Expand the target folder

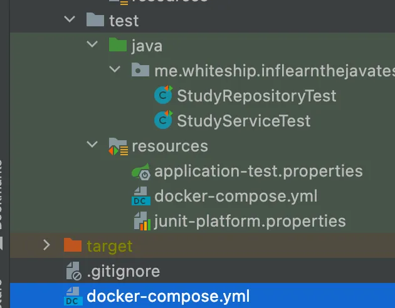coord(46,245)
